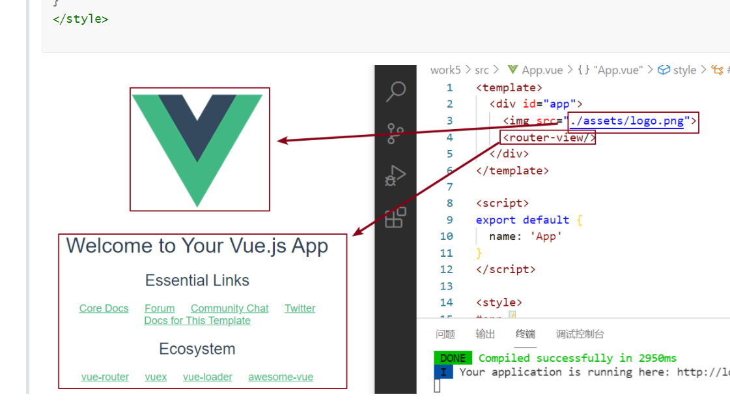Click the Vue file icon in breadcrumb
This screenshot has width=730, height=412.
pos(512,70)
